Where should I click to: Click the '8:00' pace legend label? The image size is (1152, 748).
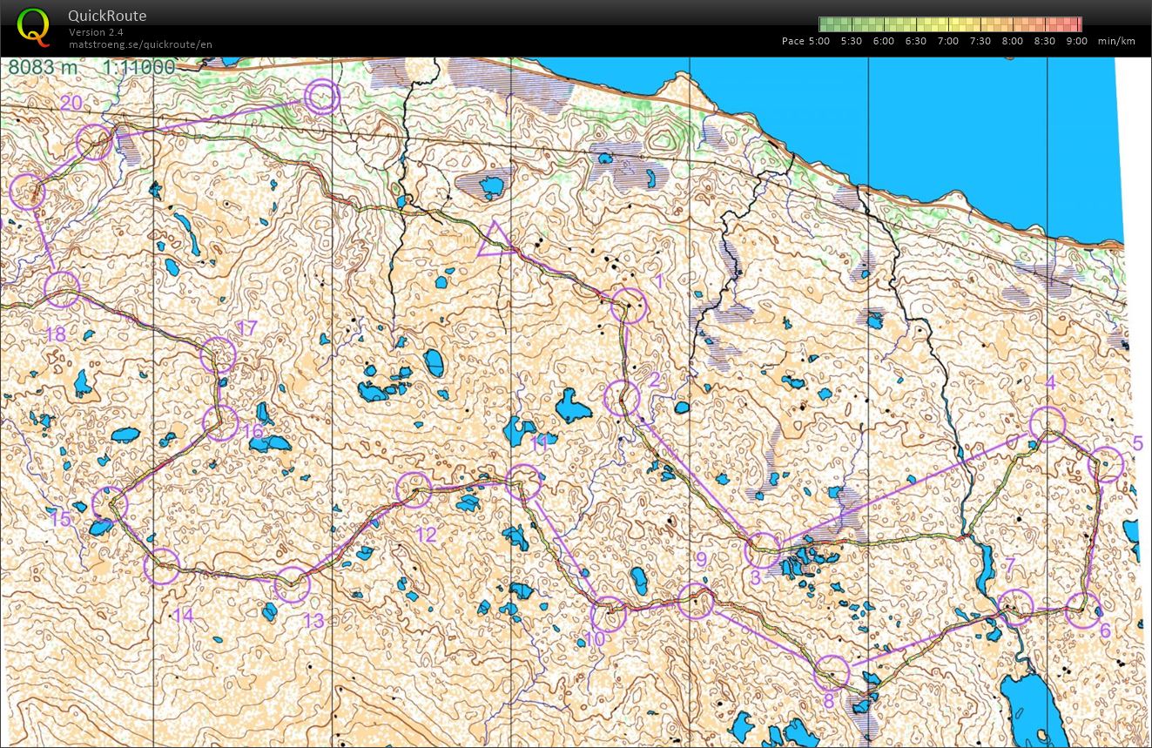click(x=1012, y=41)
